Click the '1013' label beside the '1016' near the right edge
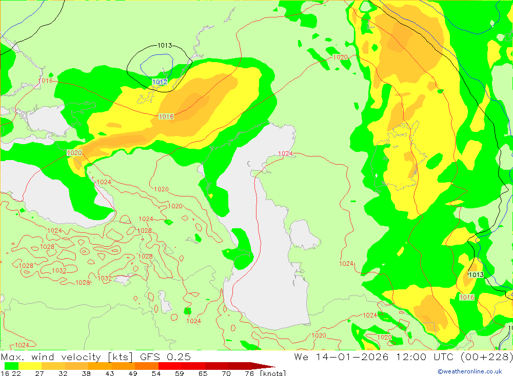 (x=476, y=275)
